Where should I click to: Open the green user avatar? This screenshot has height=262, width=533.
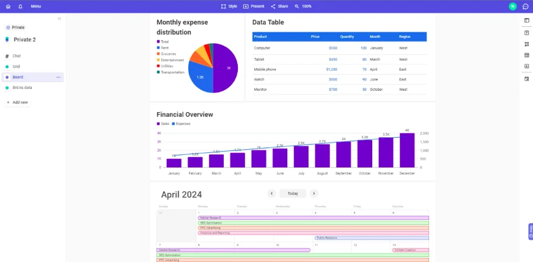point(513,7)
